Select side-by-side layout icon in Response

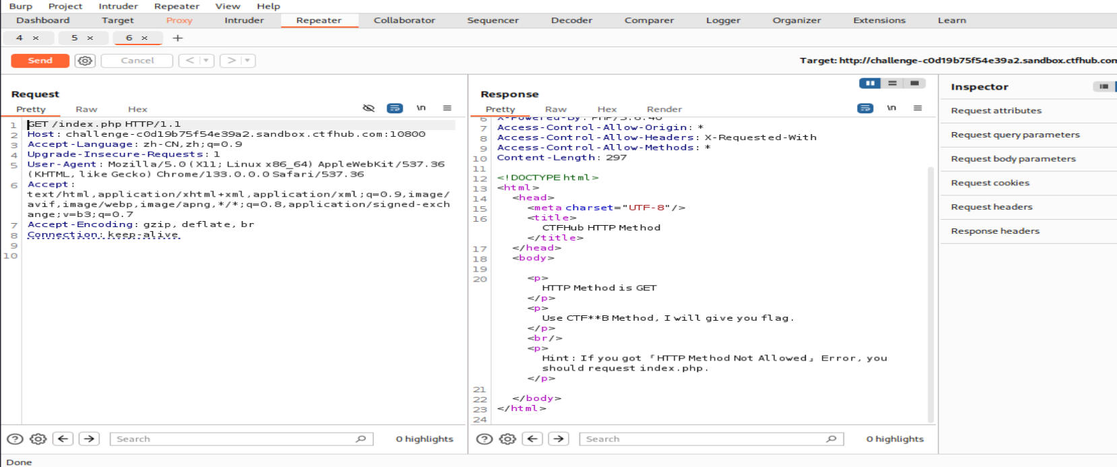point(870,83)
